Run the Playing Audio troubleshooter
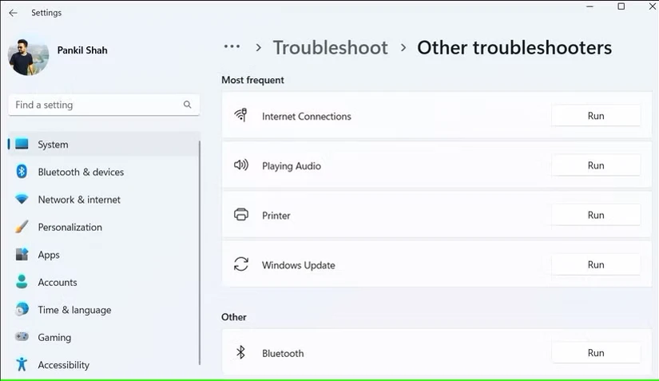659x381 pixels. (596, 165)
